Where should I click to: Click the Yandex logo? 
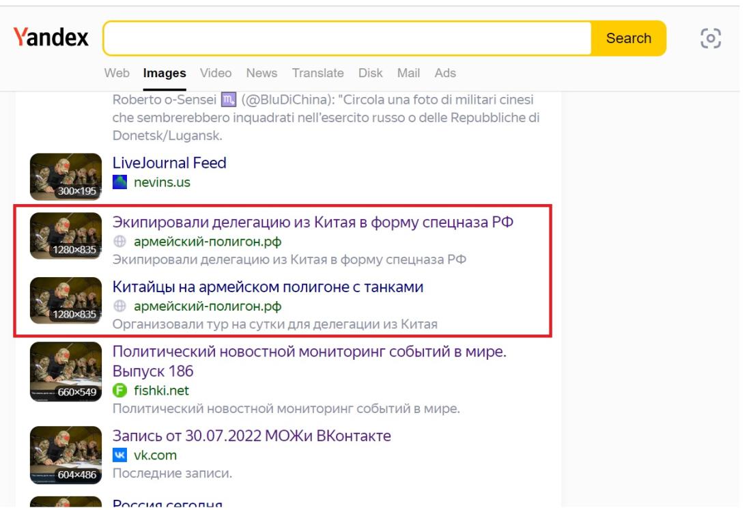pyautogui.click(x=51, y=38)
